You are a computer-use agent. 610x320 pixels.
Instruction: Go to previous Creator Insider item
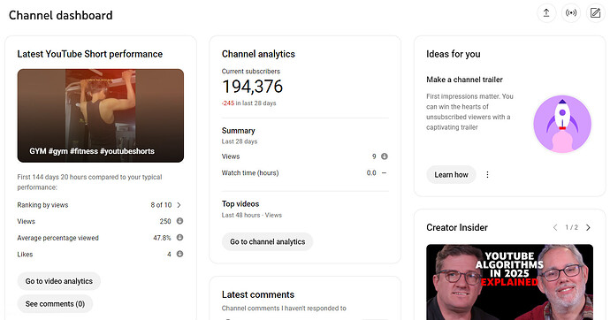coord(555,227)
